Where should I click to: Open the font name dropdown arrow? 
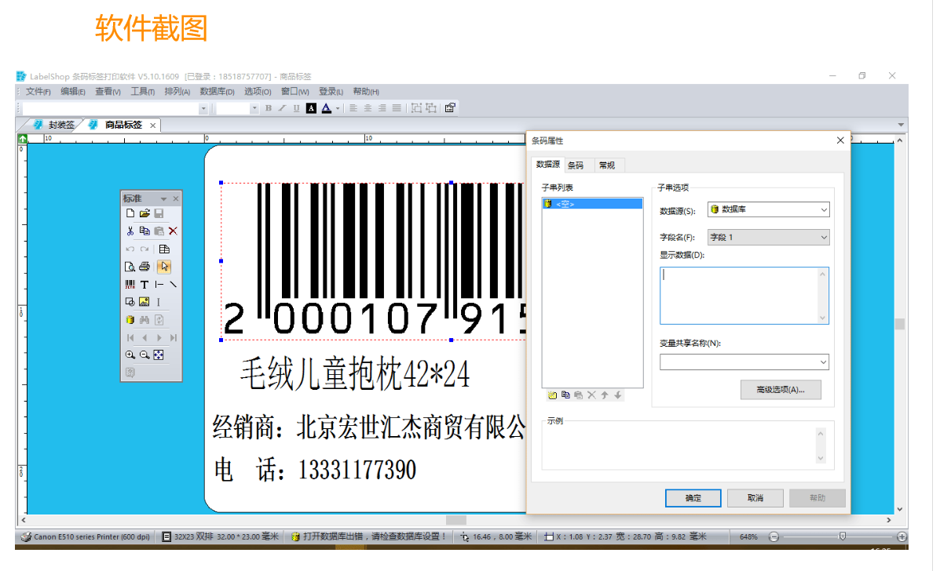203,108
